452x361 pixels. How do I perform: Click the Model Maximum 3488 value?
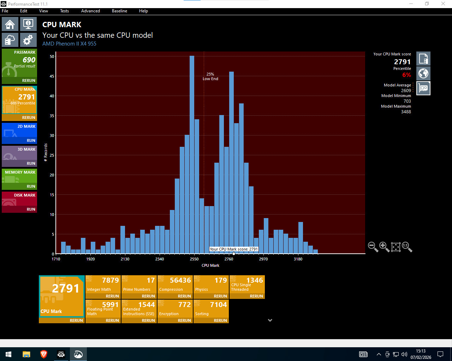[x=406, y=112]
